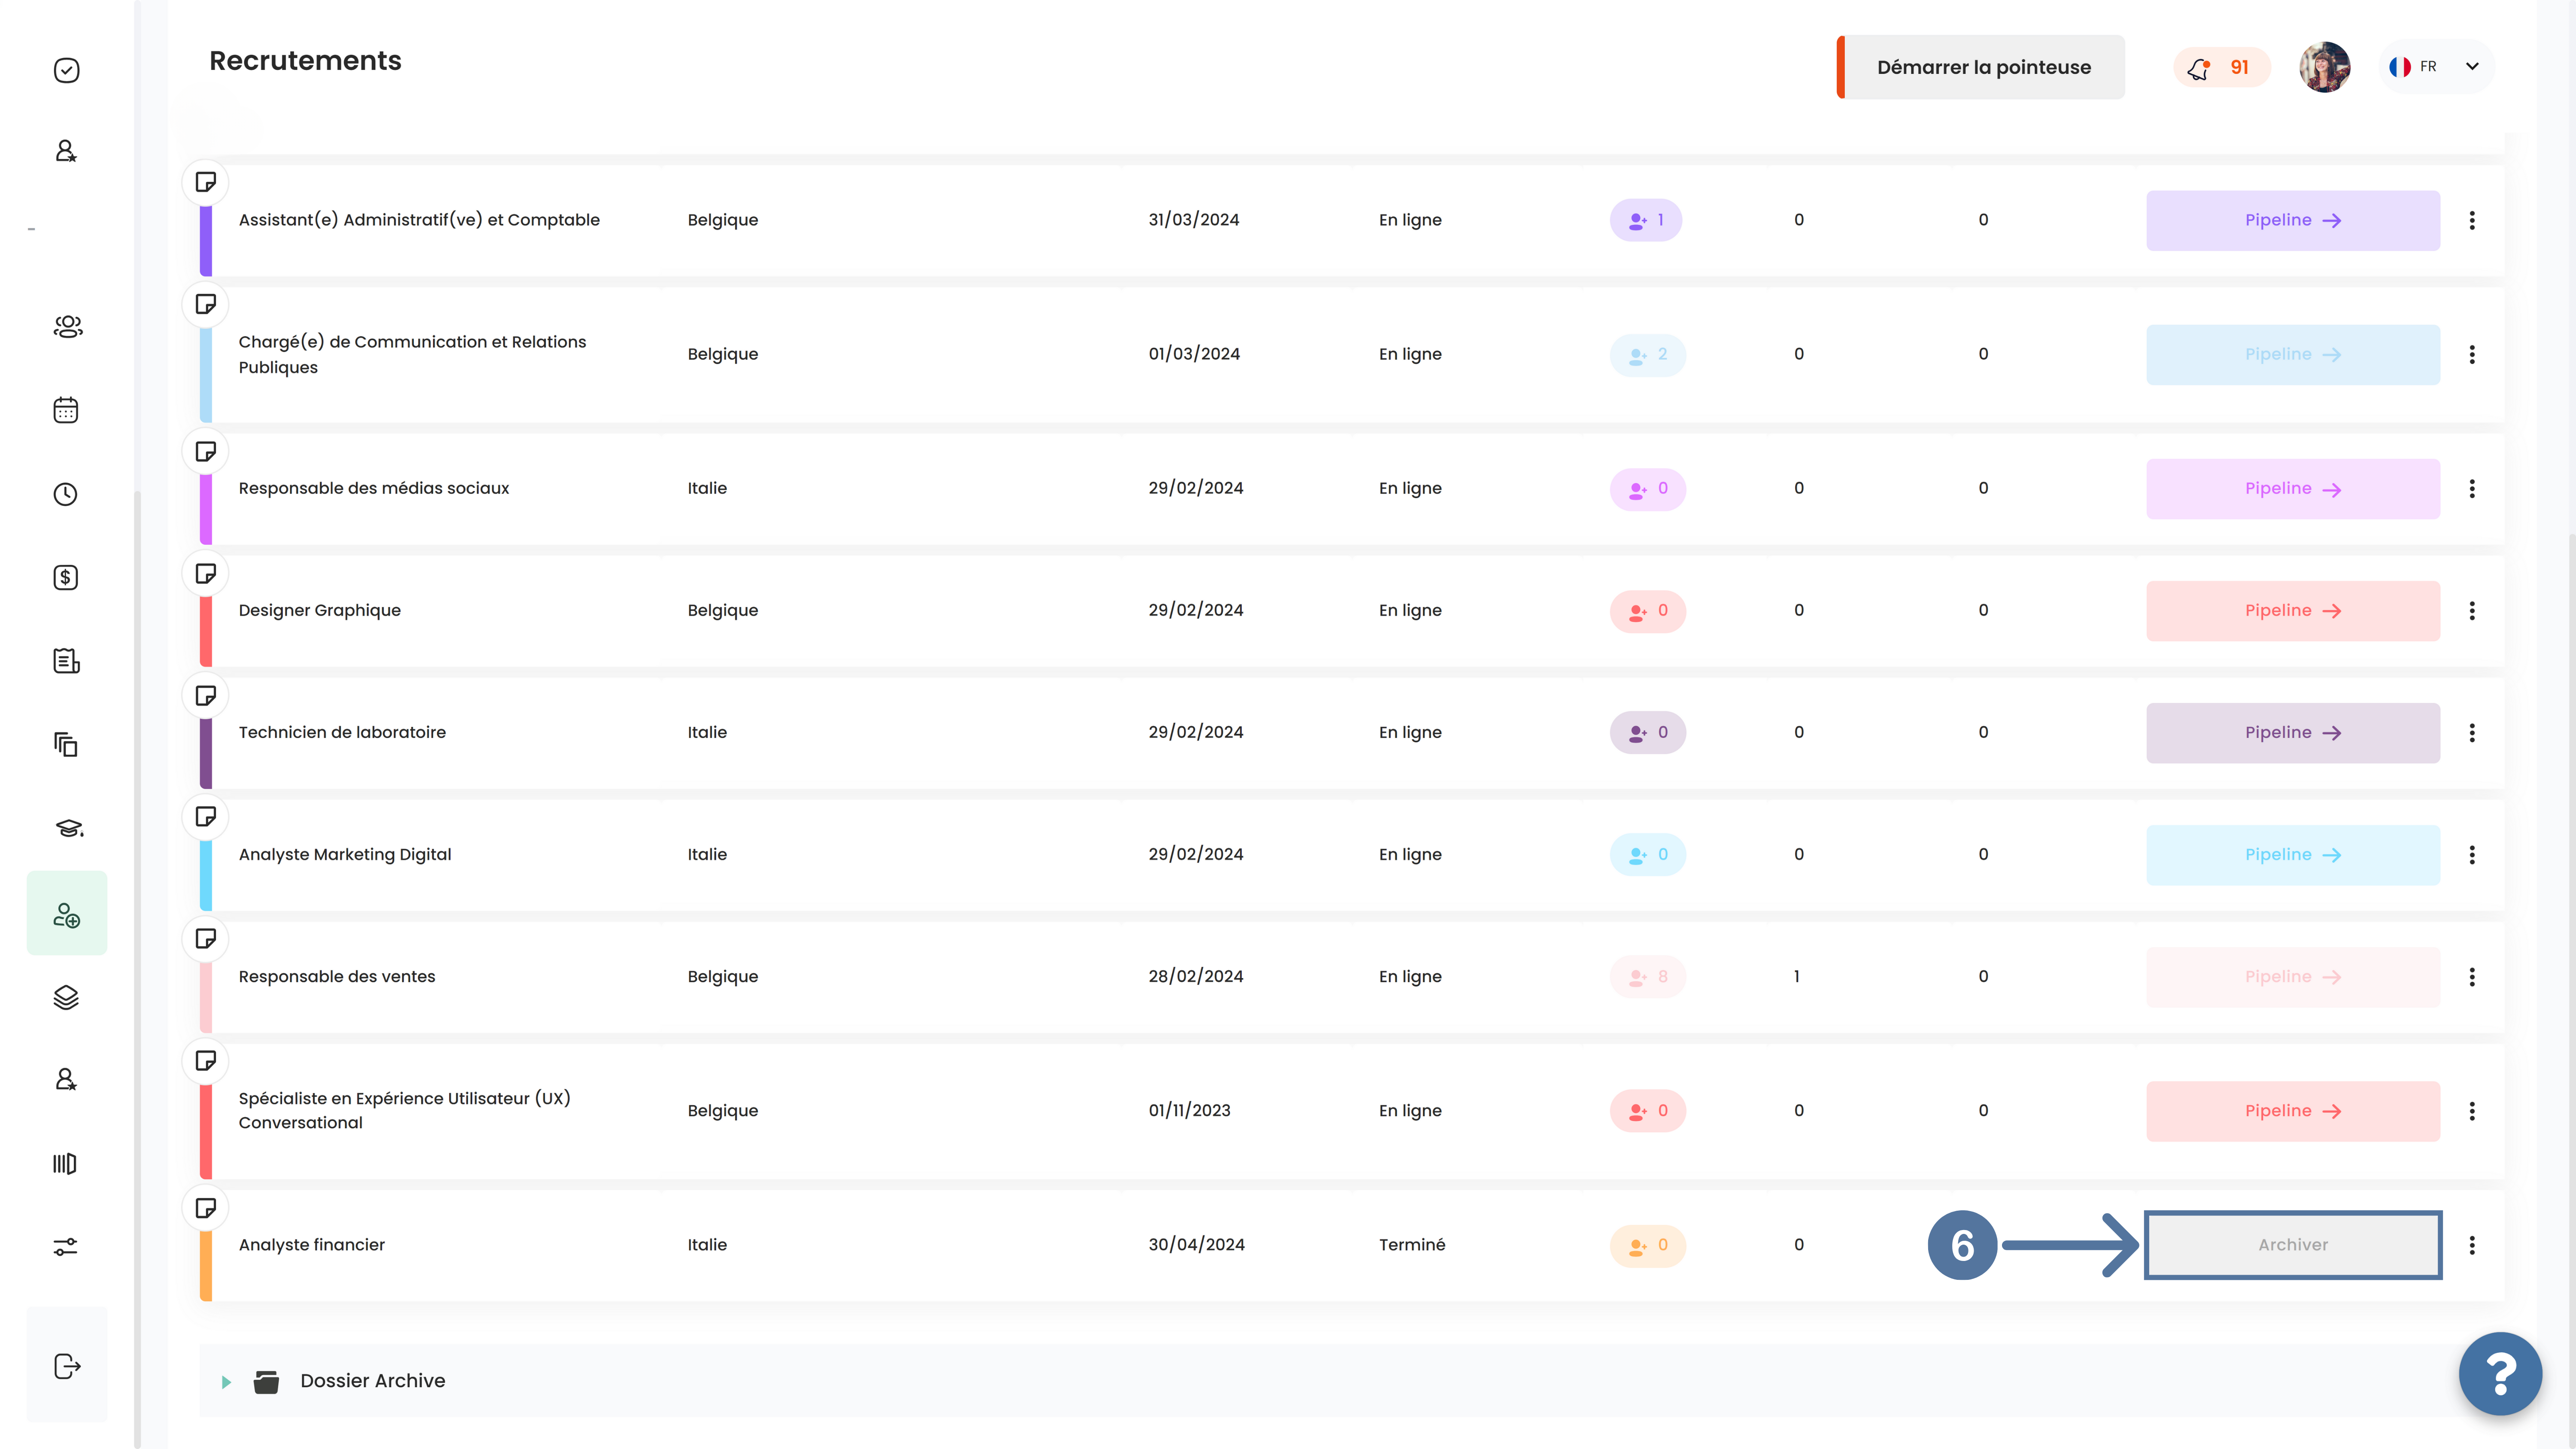Open three-dot menu for Responsable des médias sociaux
The height and width of the screenshot is (1449, 2576).
click(2472, 488)
